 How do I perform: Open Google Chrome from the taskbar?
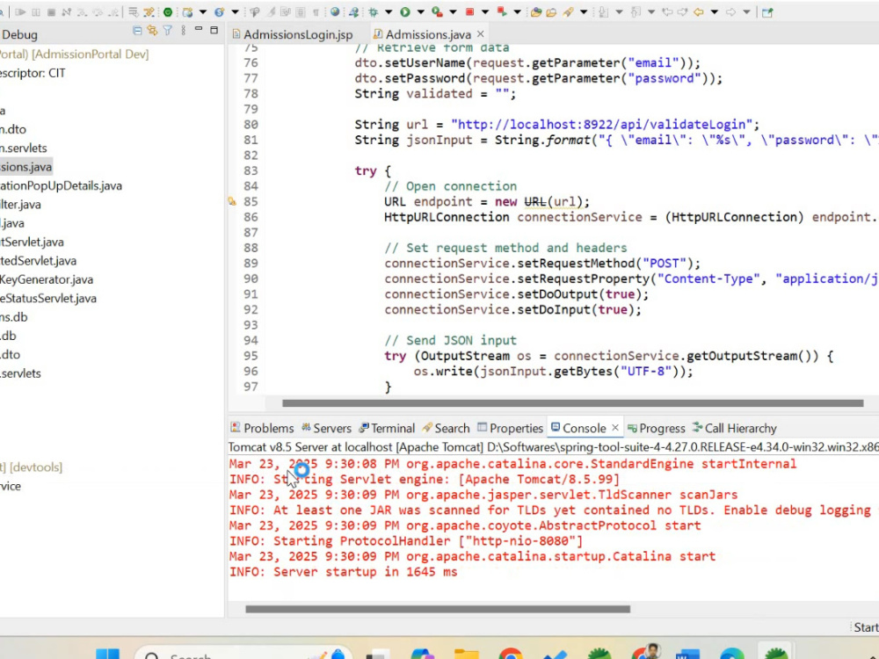click(x=510, y=654)
